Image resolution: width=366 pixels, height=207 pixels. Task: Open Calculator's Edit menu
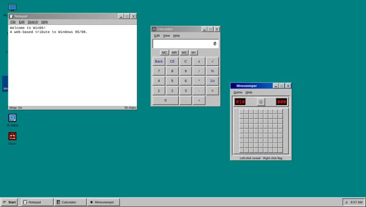(x=157, y=35)
